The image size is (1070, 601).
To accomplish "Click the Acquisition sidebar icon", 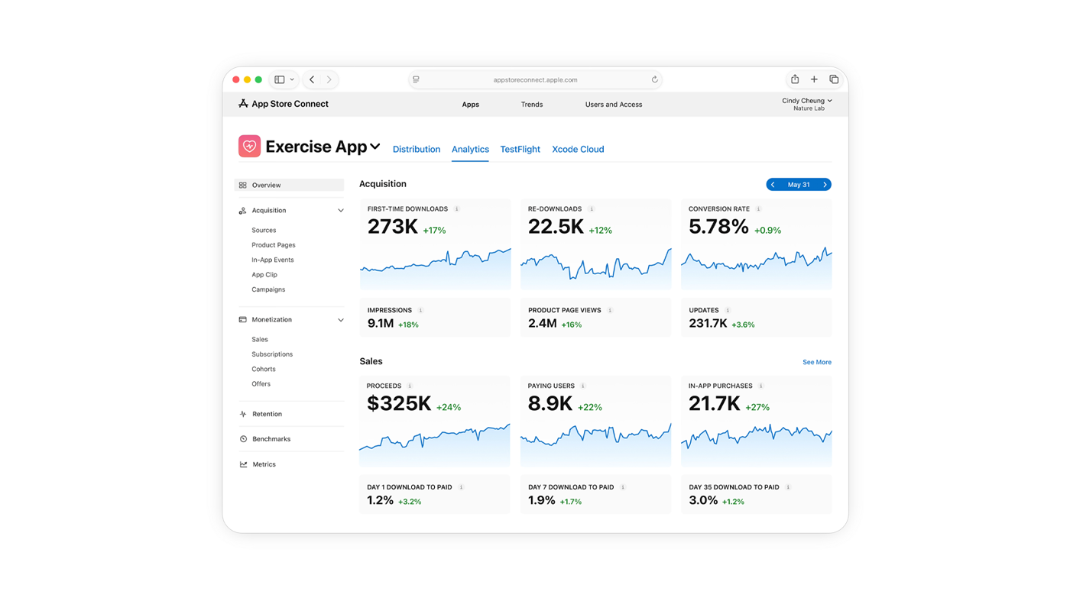I will click(243, 211).
